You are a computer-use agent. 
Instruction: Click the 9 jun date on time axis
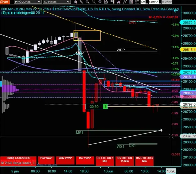[15, 171]
